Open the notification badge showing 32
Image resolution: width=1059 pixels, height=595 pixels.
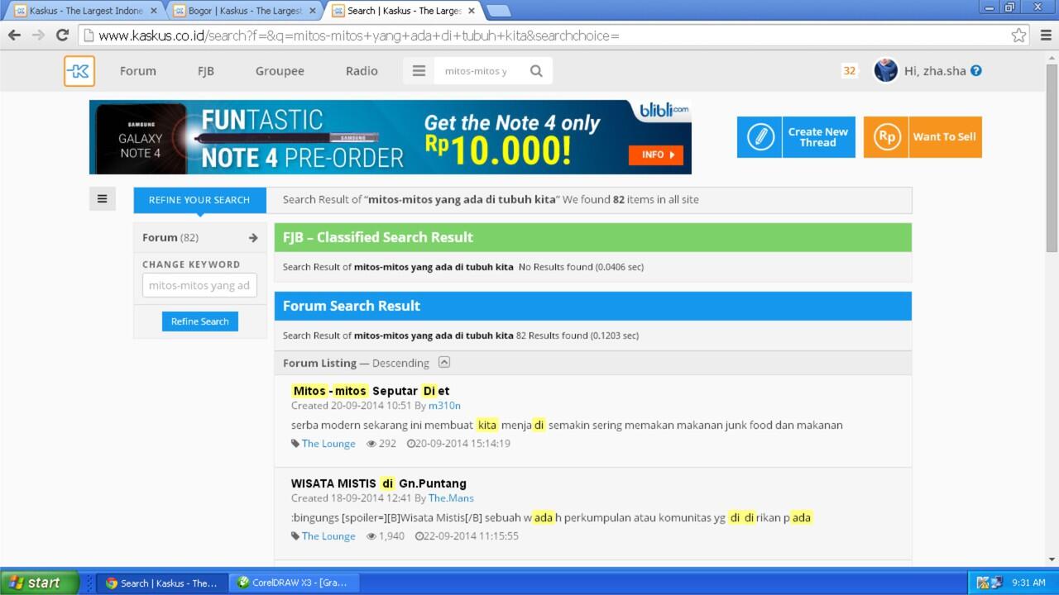click(x=850, y=71)
